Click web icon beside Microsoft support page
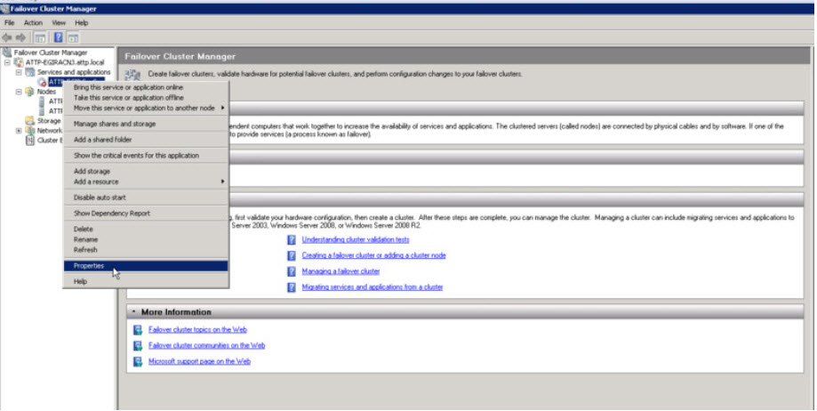Image resolution: width=817 pixels, height=411 pixels. coord(138,361)
